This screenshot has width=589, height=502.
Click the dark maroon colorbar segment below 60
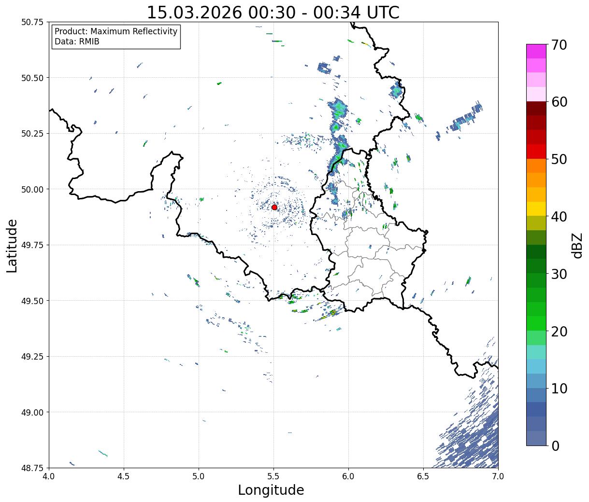tap(536, 109)
